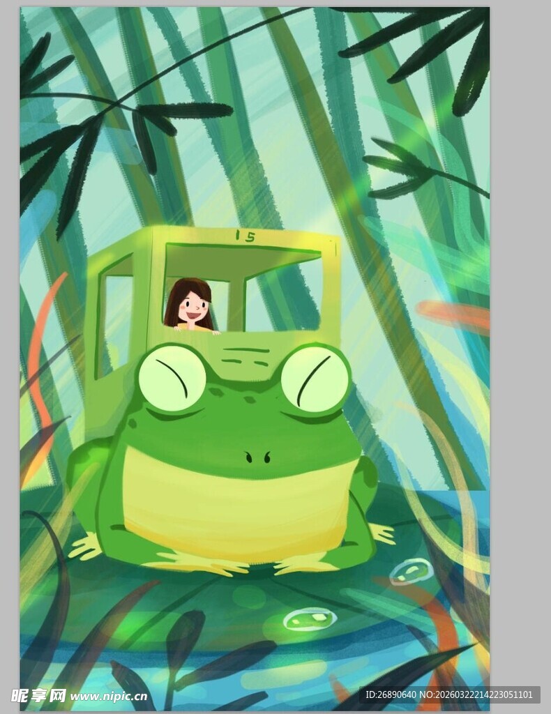
Task: Click the frog's nostrils
Action: (257, 457)
